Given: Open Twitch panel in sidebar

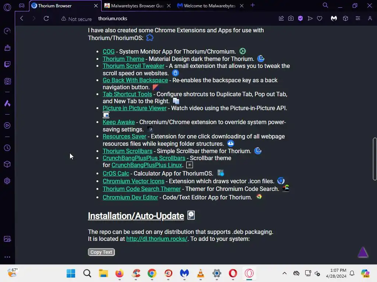Looking at the screenshot, I should pyautogui.click(x=7, y=64).
